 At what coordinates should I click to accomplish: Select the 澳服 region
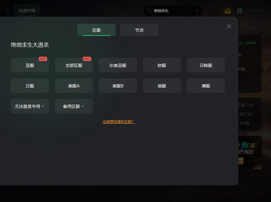(206, 86)
